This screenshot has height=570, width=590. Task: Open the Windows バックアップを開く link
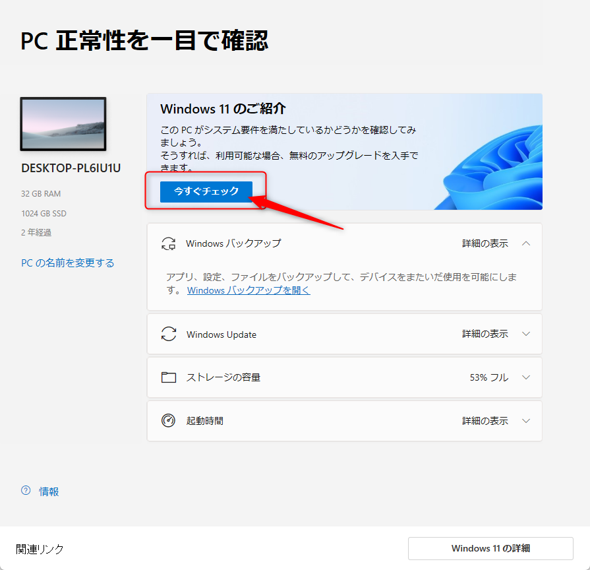[249, 290]
